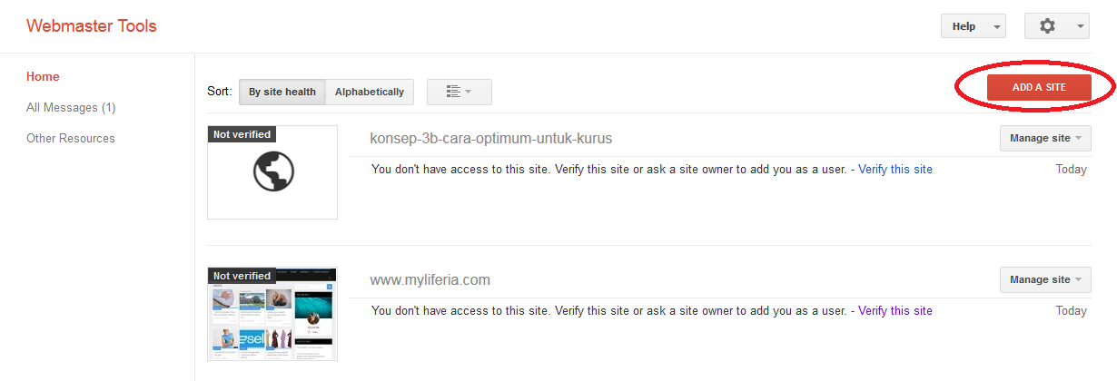Viewport: 1117px width, 381px height.
Task: Open All Messages (1)
Action: point(71,108)
